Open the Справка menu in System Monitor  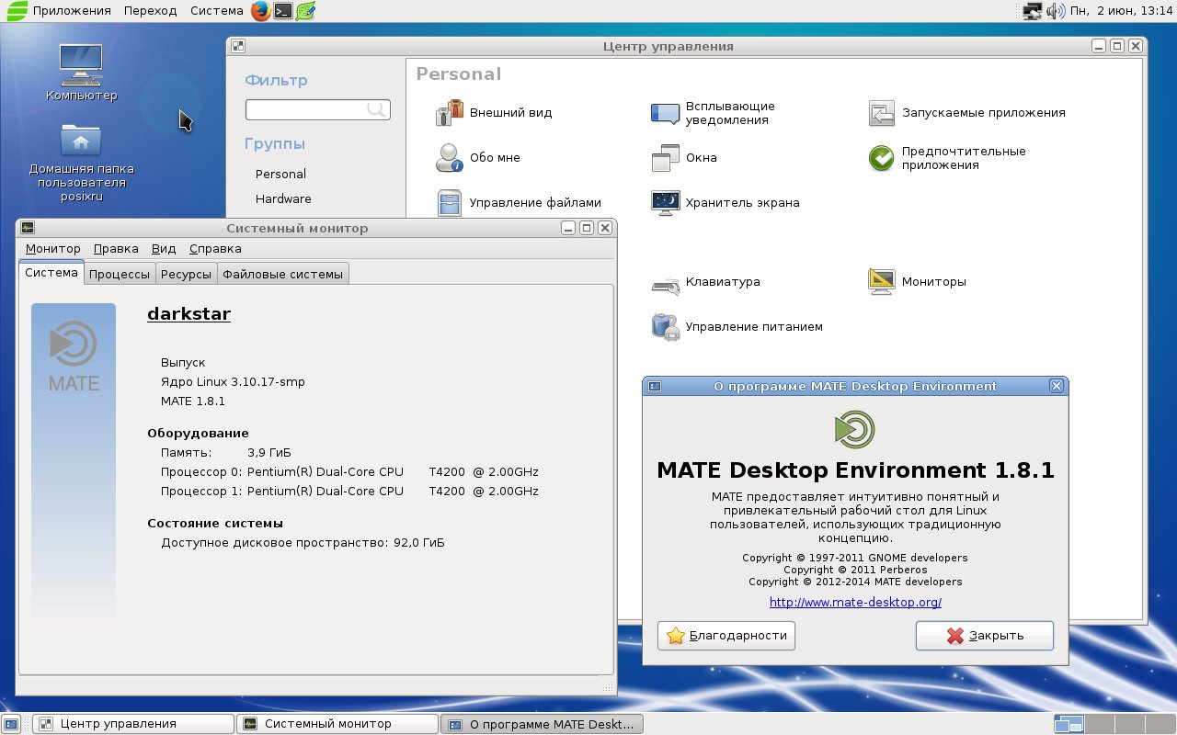click(215, 249)
